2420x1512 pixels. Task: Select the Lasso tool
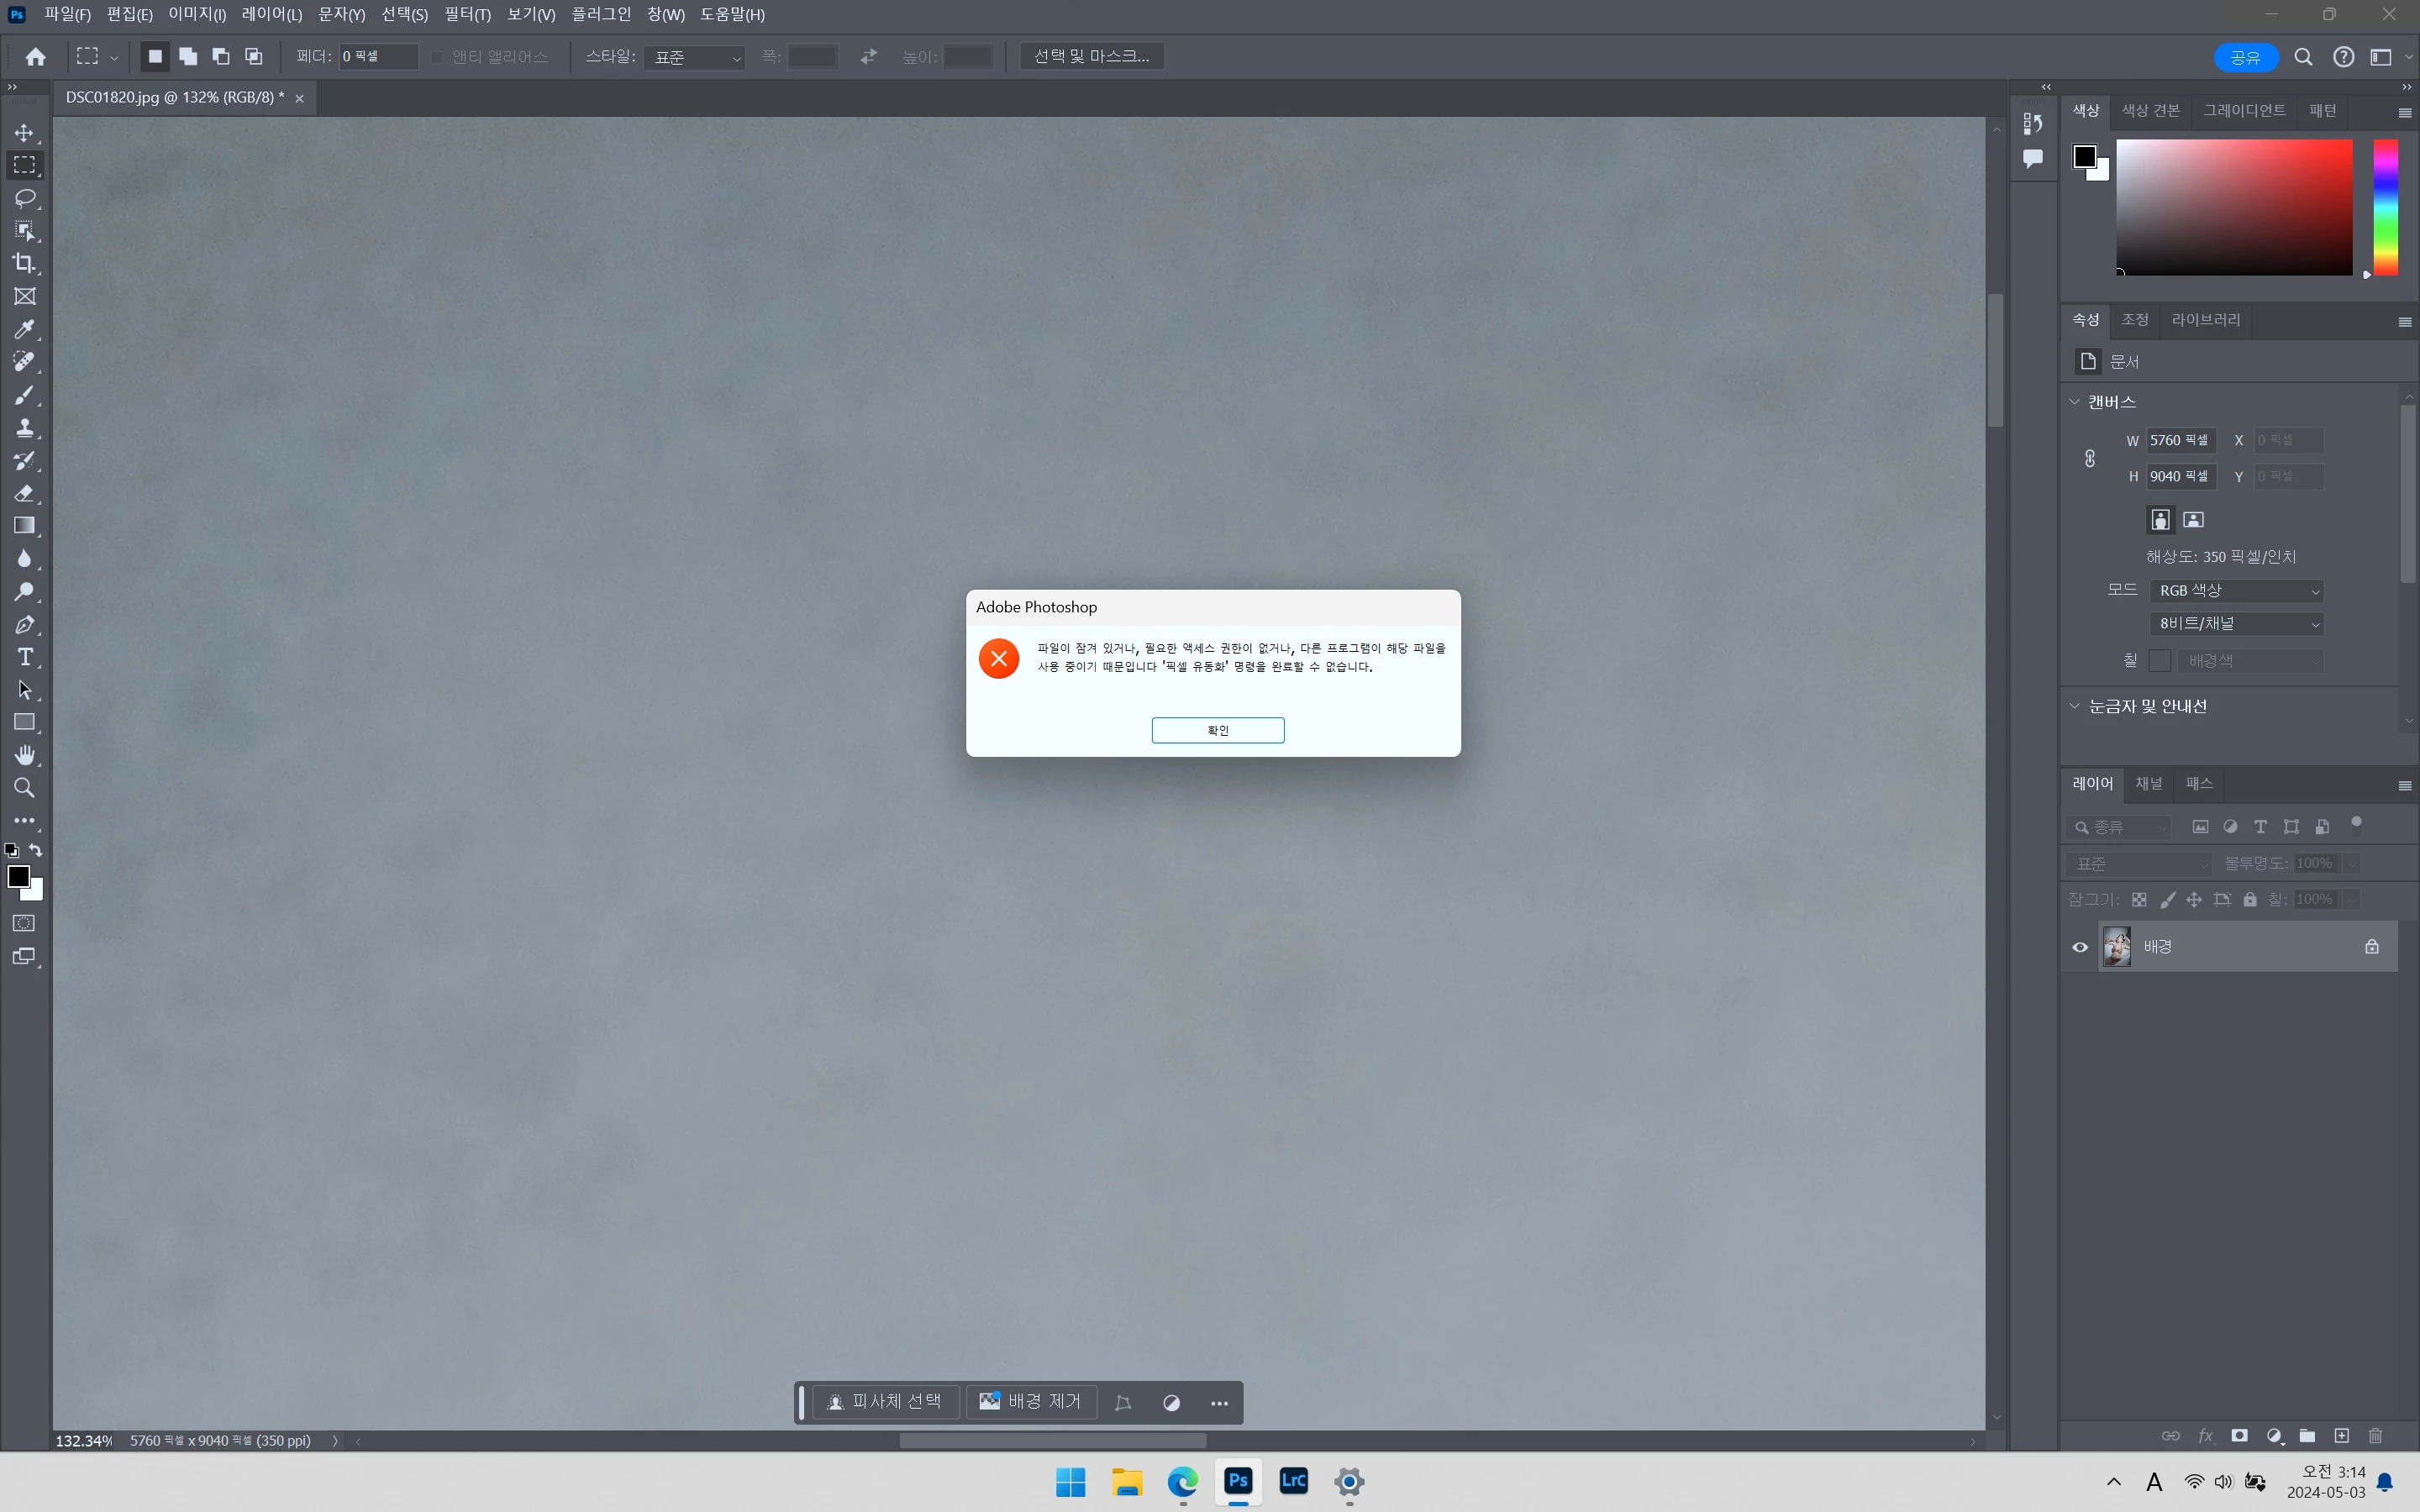coord(24,198)
